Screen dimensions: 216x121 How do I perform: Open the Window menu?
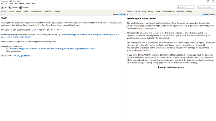pyautogui.click(x=28, y=3)
